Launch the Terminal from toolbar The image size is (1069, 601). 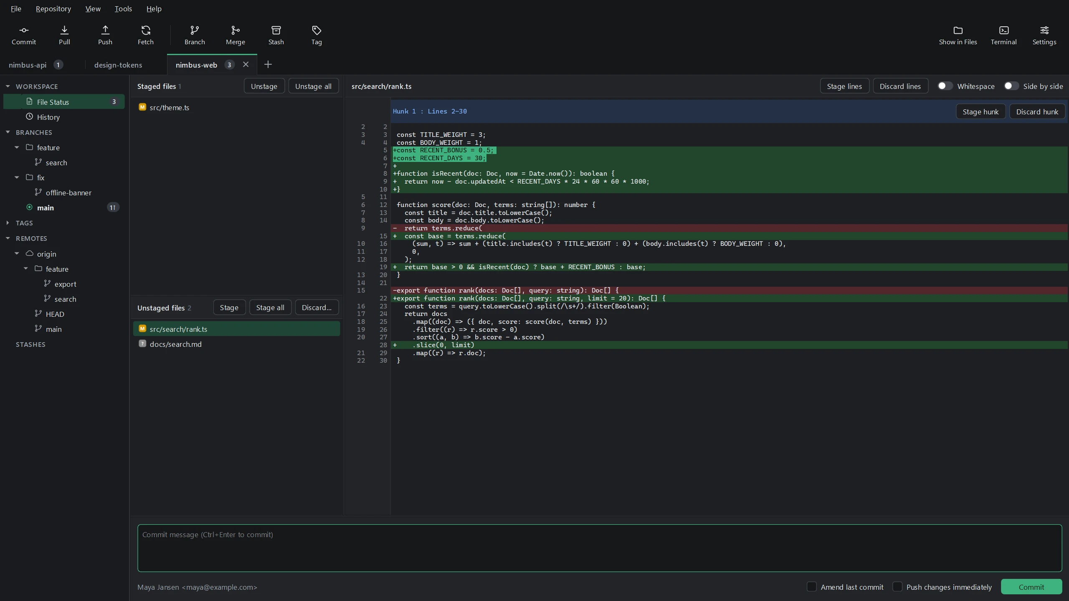(1004, 35)
